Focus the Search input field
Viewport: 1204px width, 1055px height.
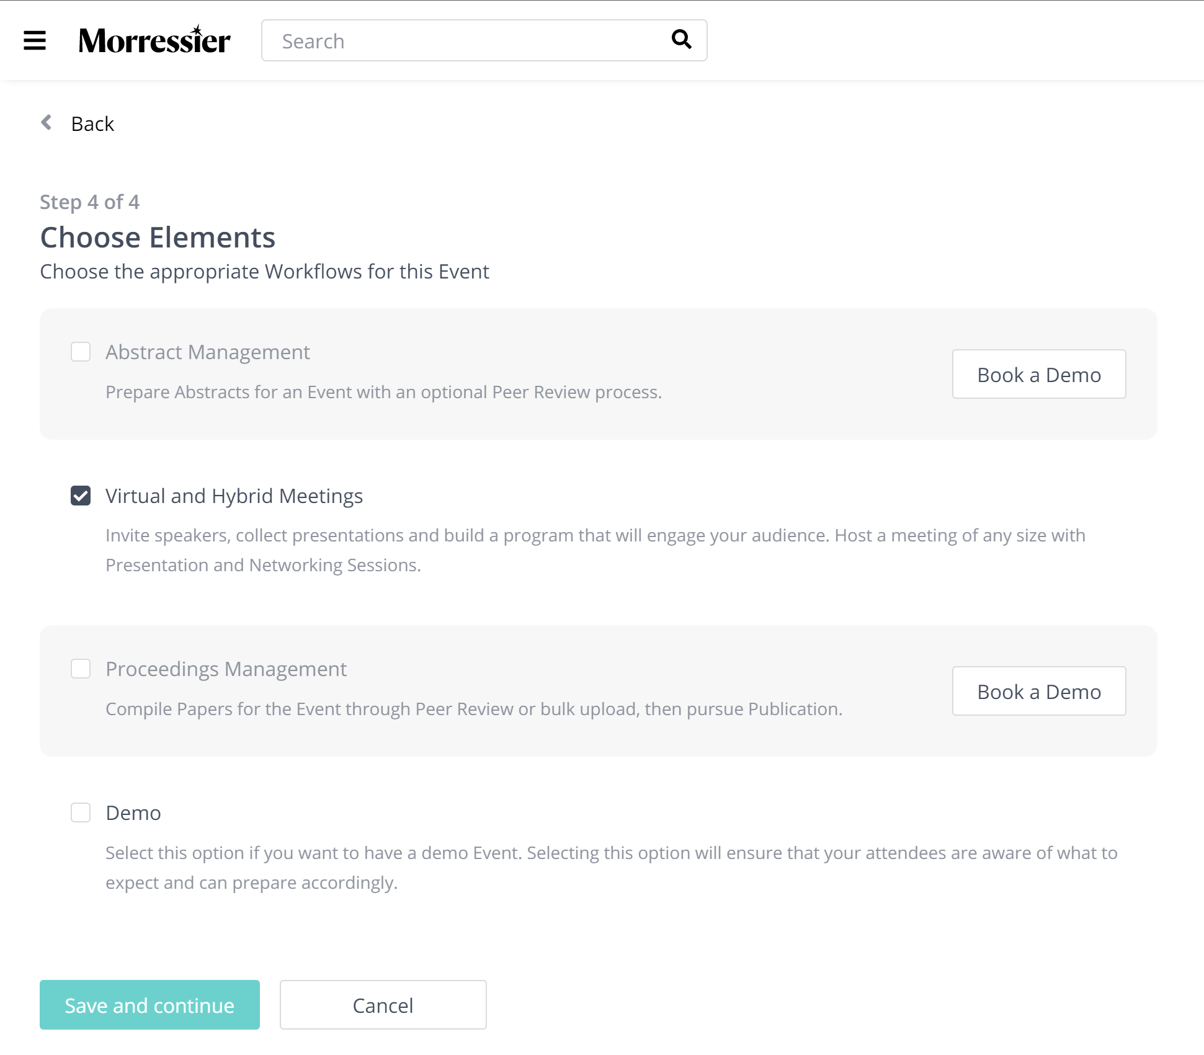pos(484,40)
